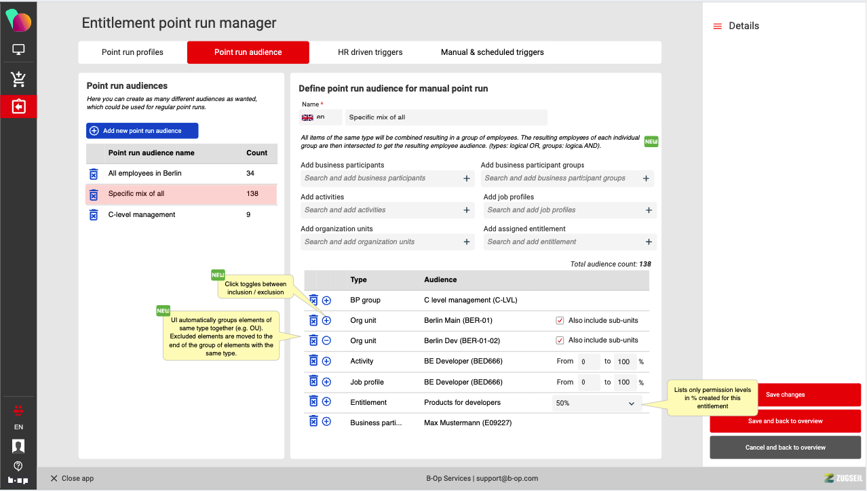
Task: Click plus to add organization units
Action: click(x=466, y=242)
